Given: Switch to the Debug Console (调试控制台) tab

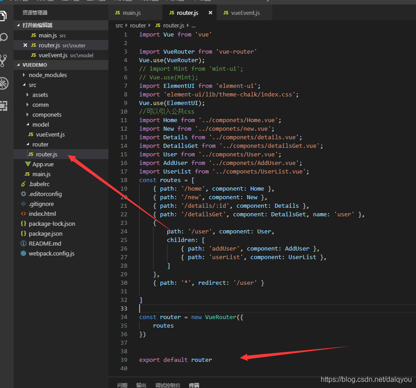Looking at the screenshot, I should click(168, 385).
